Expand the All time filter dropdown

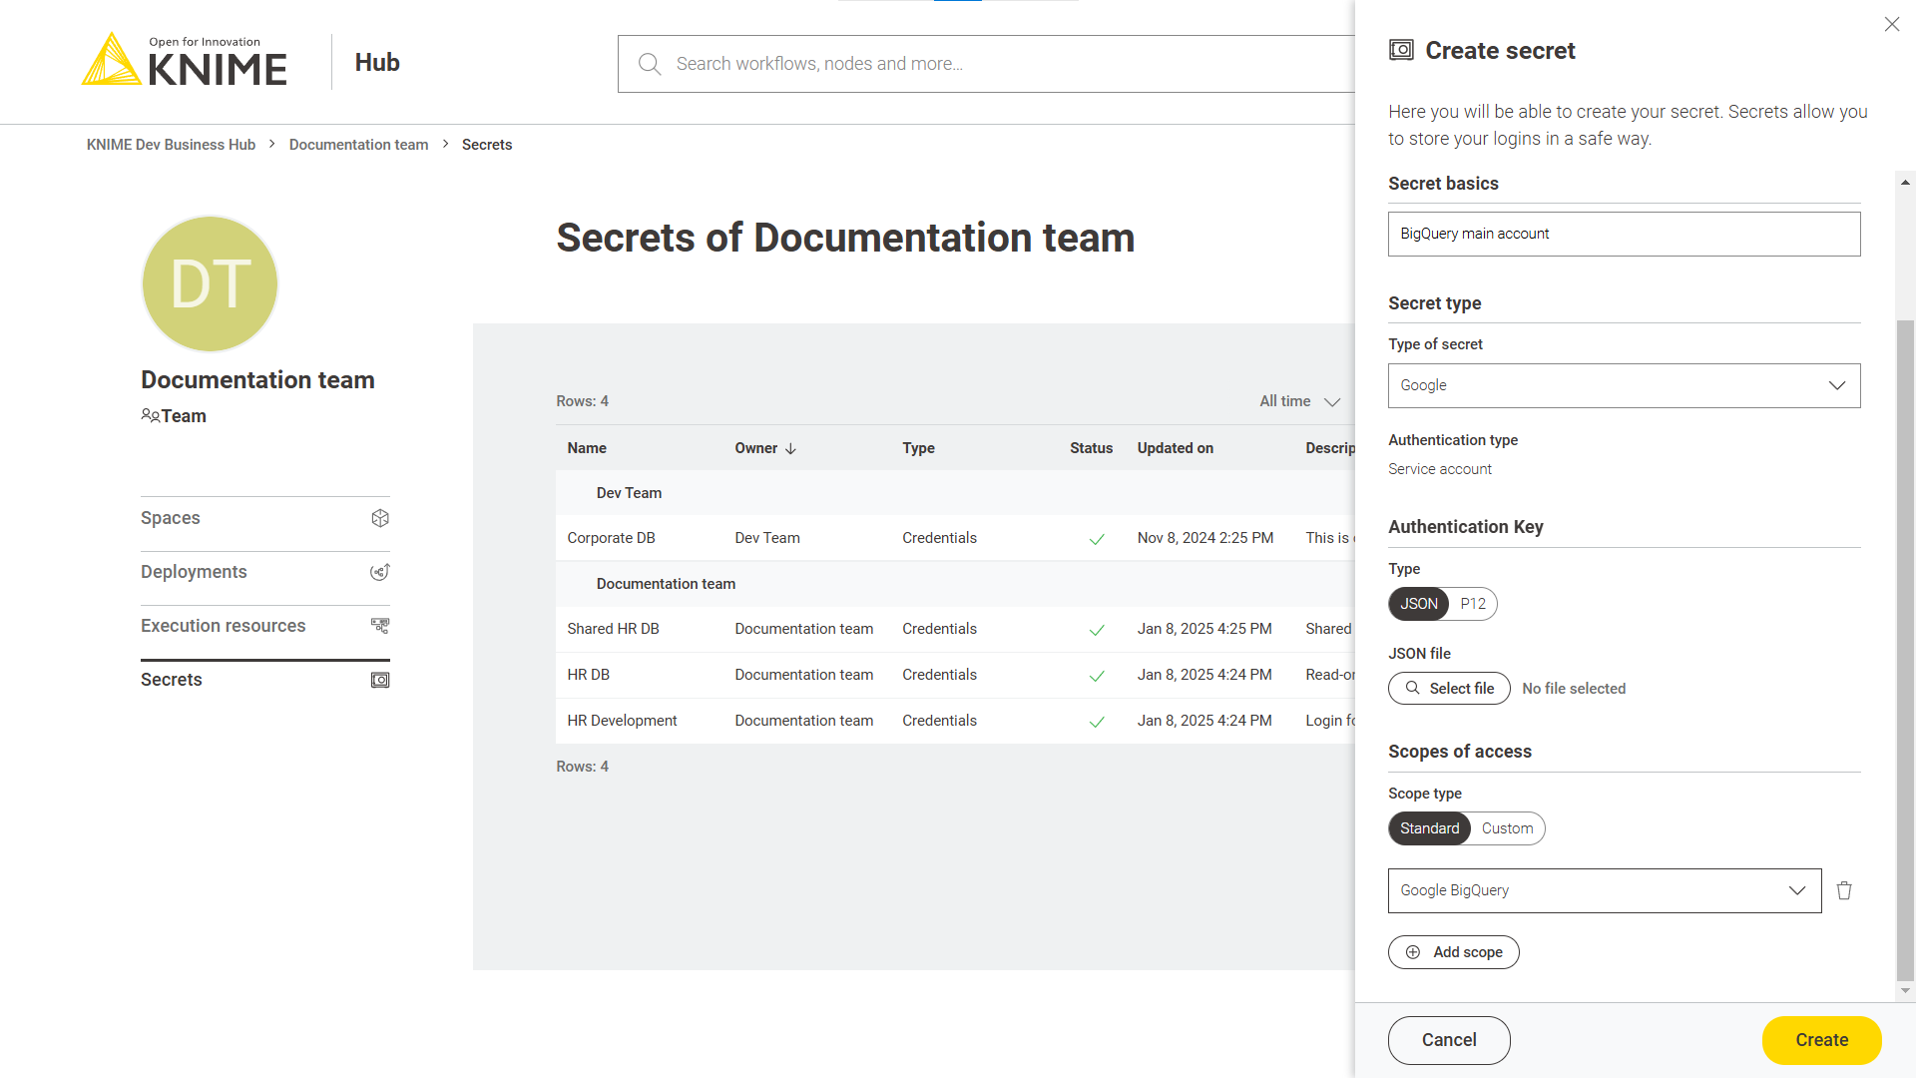pos(1296,401)
